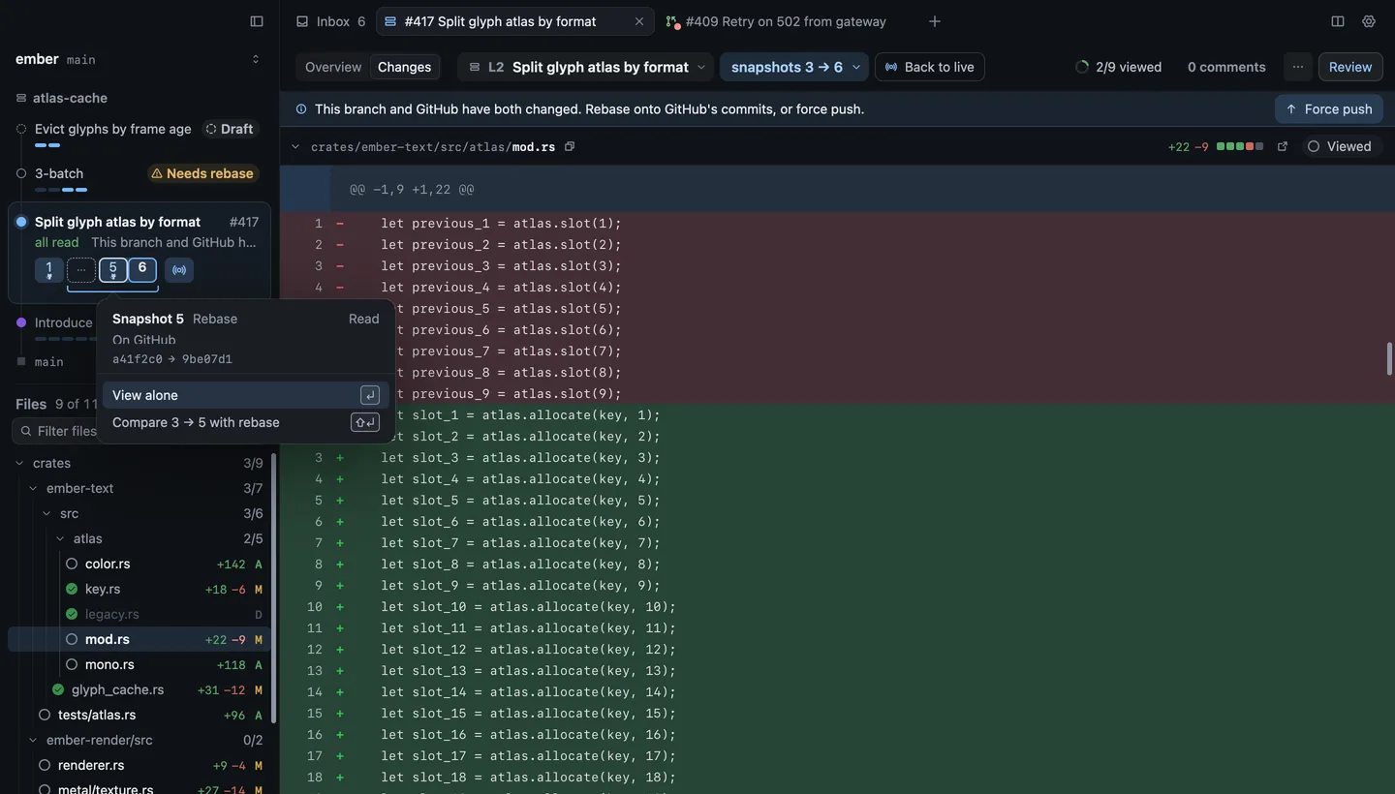Click the Back to live button
This screenshot has height=794, width=1395.
click(x=930, y=67)
